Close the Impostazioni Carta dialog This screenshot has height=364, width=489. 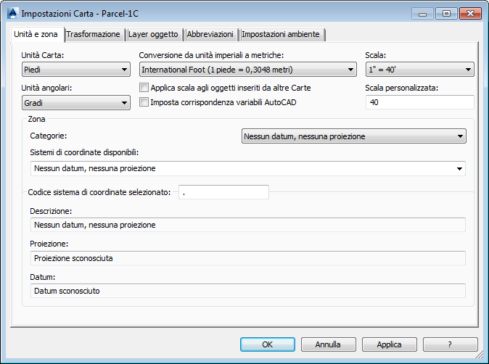(470, 14)
